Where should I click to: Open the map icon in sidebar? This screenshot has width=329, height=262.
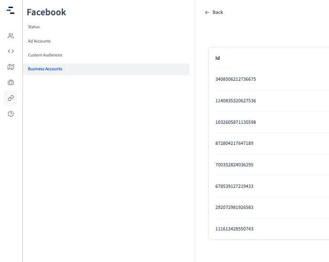[11, 67]
